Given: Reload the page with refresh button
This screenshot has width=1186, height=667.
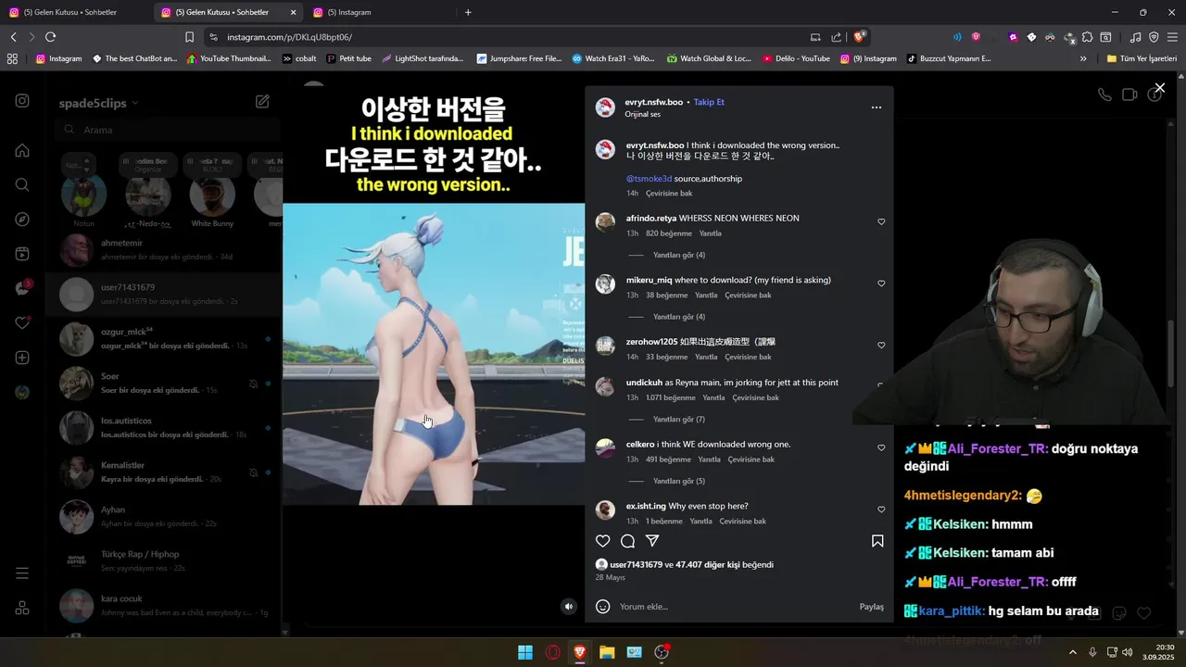Looking at the screenshot, I should click(50, 37).
